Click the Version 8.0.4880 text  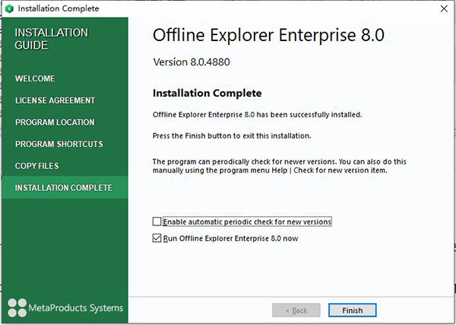192,62
